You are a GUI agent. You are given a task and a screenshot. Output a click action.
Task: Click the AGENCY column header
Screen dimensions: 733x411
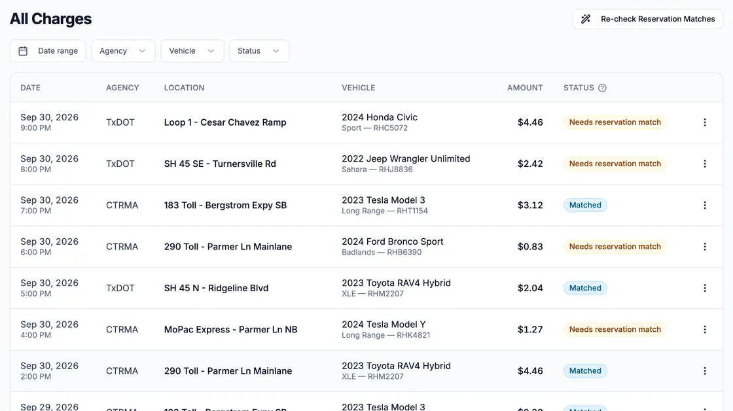point(122,88)
